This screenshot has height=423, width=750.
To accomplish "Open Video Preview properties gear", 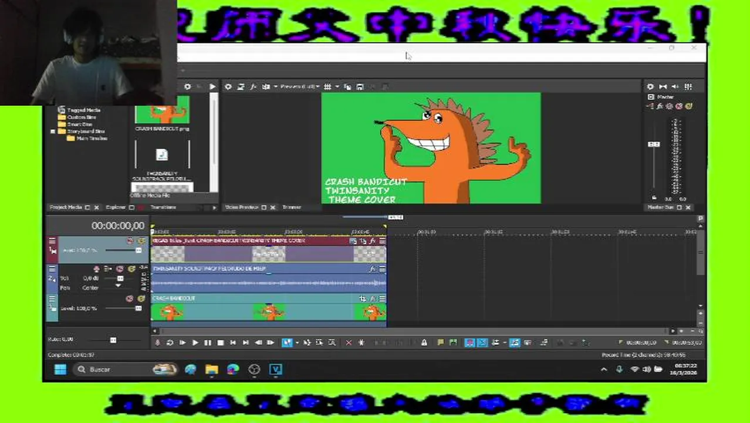I will tap(228, 86).
